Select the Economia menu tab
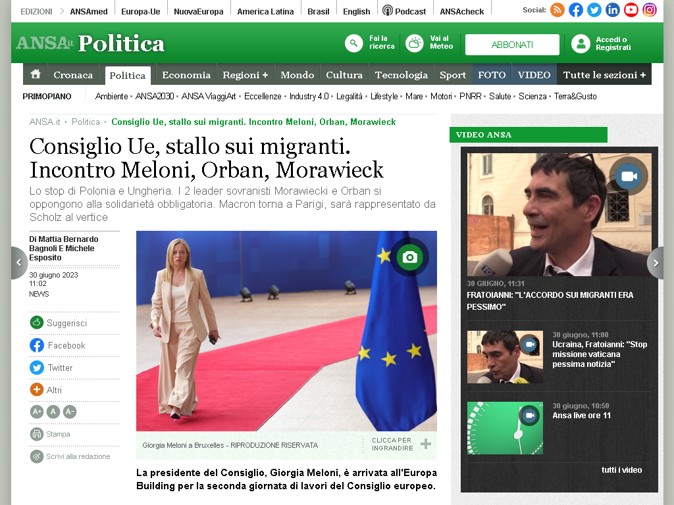The width and height of the screenshot is (674, 505). click(x=186, y=75)
